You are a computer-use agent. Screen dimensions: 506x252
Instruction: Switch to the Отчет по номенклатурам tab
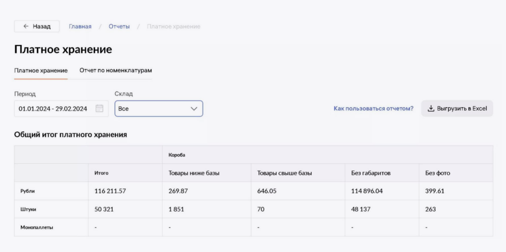tap(116, 71)
